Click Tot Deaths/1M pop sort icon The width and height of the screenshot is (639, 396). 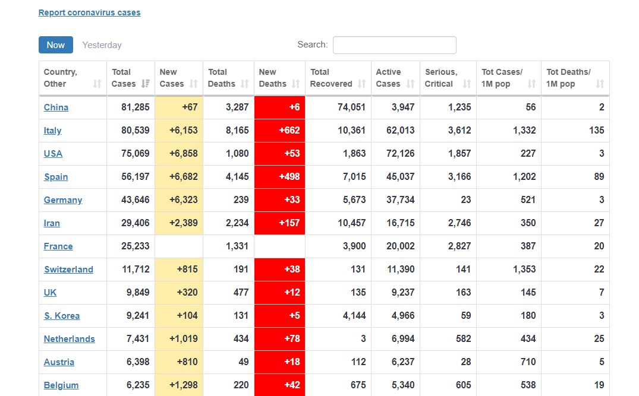tap(600, 84)
